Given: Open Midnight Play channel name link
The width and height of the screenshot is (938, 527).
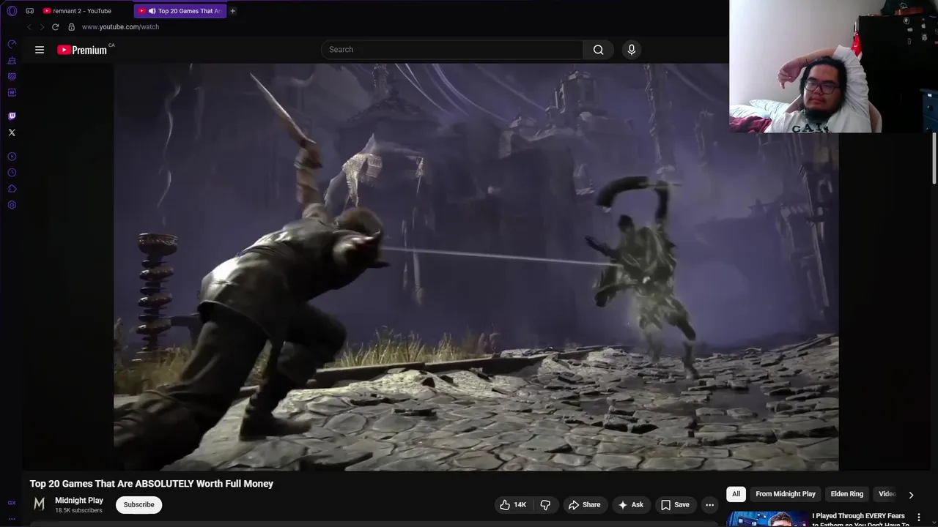Looking at the screenshot, I should pos(79,501).
